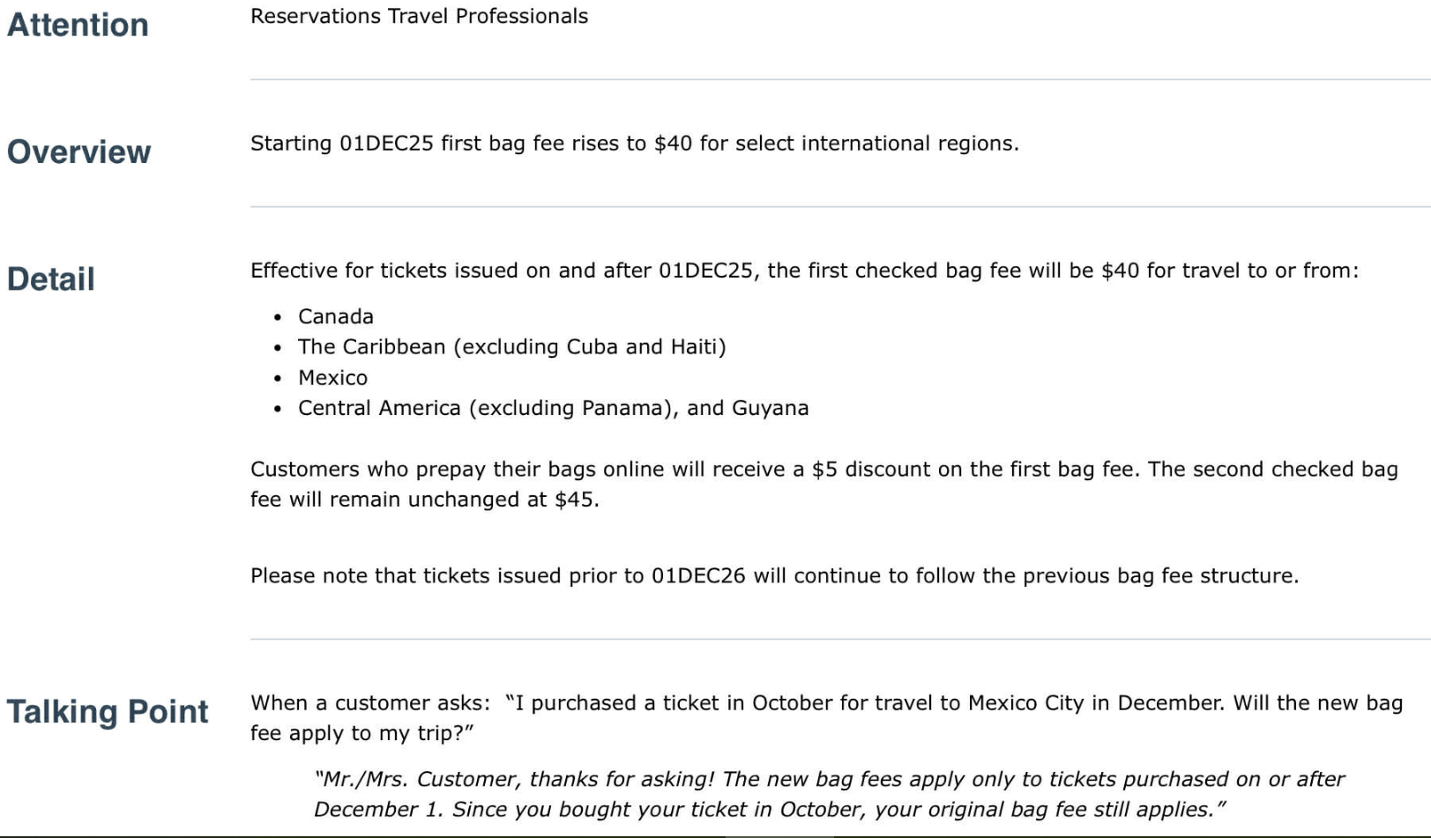
Task: Click the 'When a customer asks' question text
Action: (825, 702)
